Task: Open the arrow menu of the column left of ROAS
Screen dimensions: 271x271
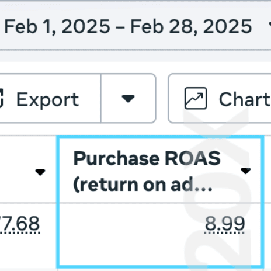Action: pyautogui.click(x=40, y=172)
